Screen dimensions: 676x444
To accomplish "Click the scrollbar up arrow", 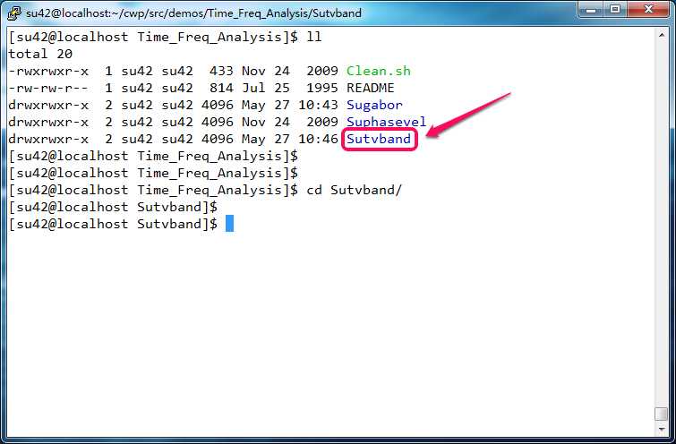I will tap(662, 35).
